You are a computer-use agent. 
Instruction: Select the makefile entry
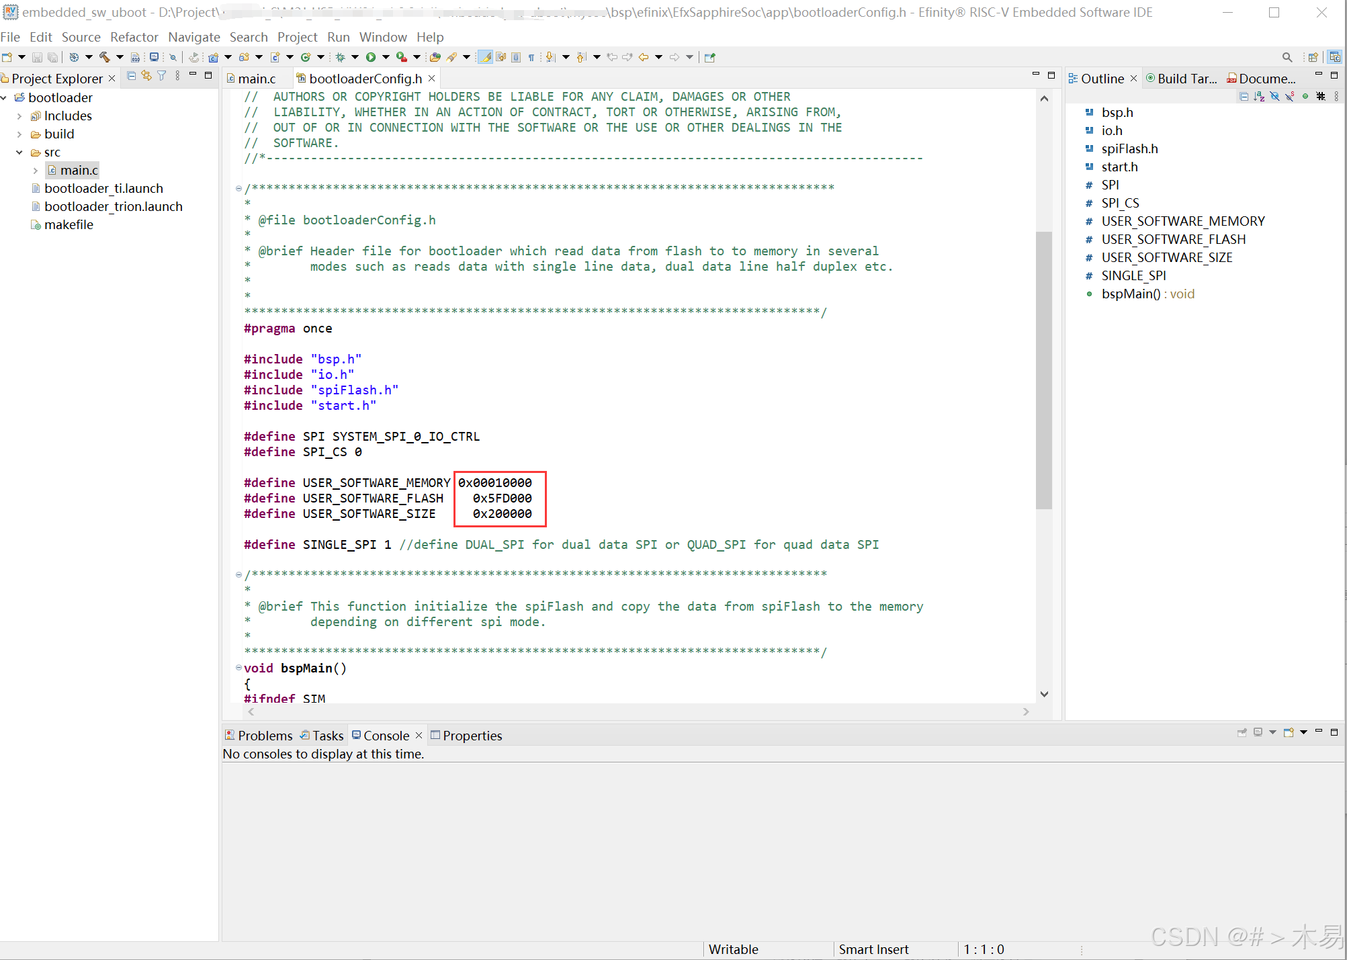(x=62, y=225)
